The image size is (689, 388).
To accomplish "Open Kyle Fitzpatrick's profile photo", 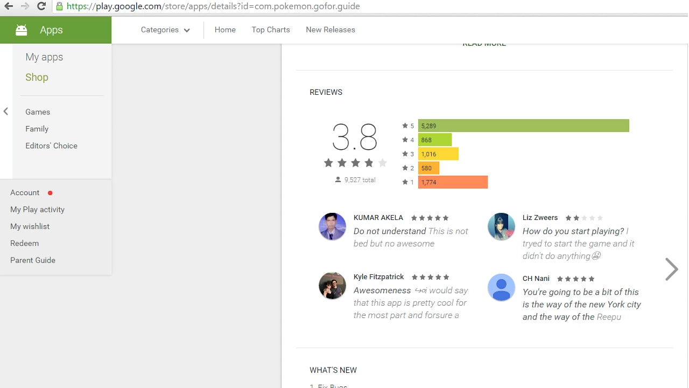I will 332,286.
